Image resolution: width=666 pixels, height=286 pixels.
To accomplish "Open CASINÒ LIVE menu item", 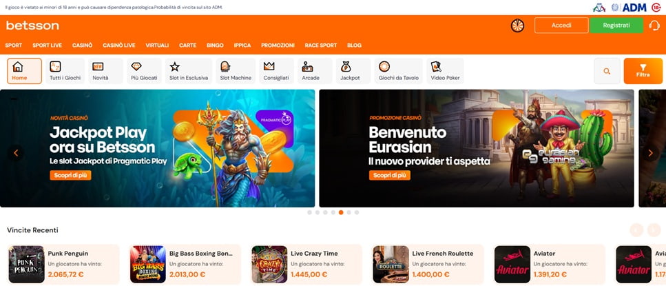I will [119, 45].
